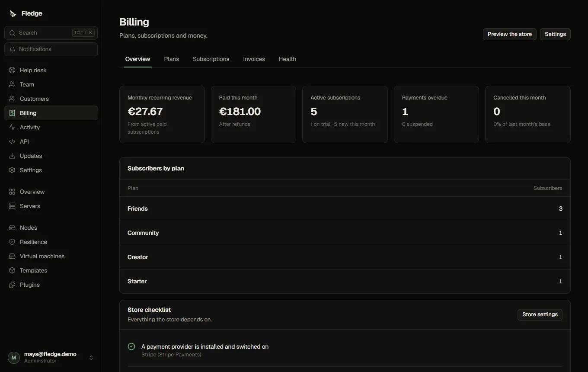The width and height of the screenshot is (588, 372).
Task: Click the Payments overdue card label
Action: coord(425,98)
